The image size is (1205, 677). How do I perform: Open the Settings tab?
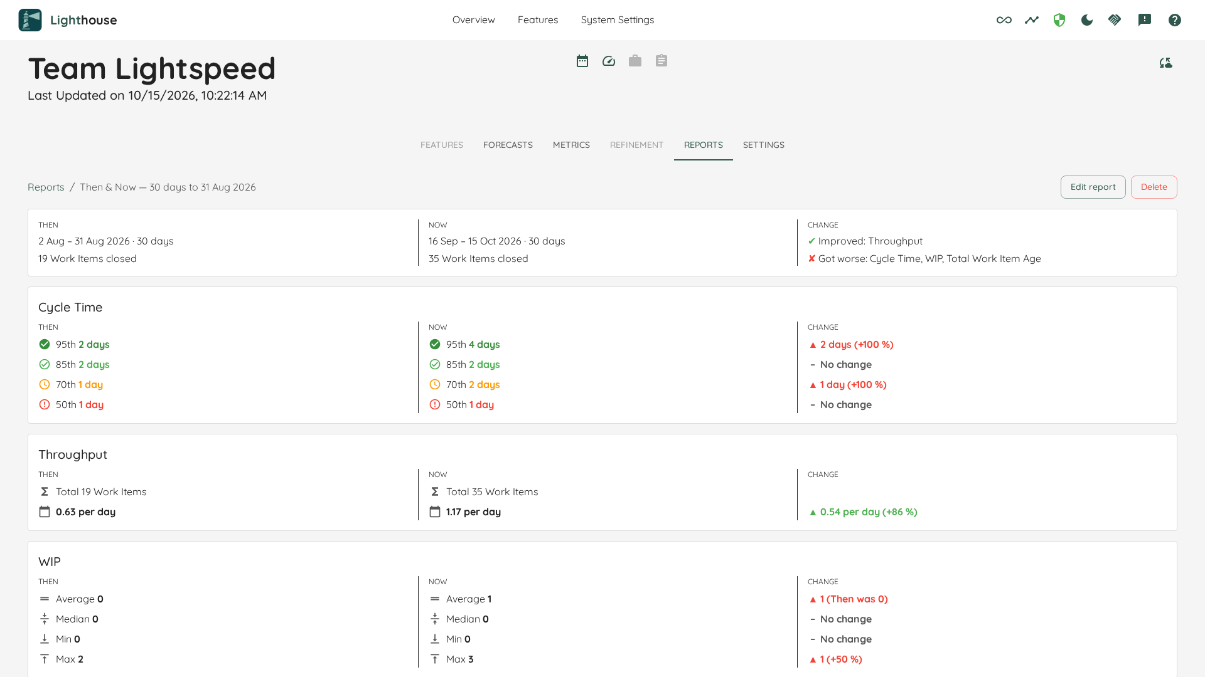764,145
